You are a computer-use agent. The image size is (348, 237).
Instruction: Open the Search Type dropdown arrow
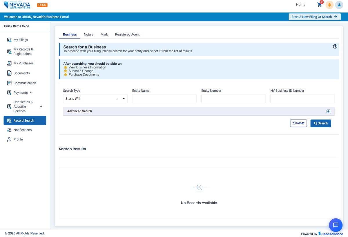pos(124,99)
